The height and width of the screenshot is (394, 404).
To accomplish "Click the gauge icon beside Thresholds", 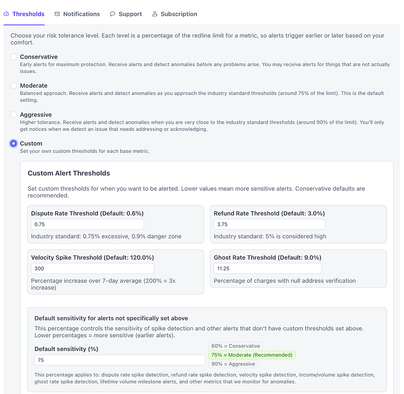I will (x=6, y=14).
